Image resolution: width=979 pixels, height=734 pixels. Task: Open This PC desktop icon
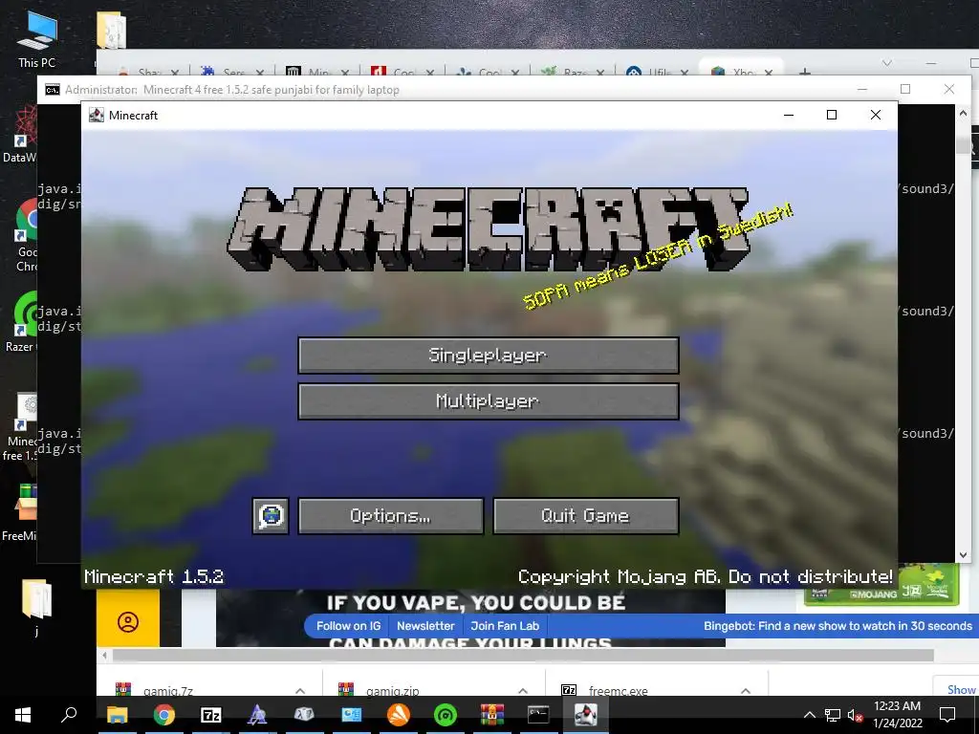pos(37,38)
